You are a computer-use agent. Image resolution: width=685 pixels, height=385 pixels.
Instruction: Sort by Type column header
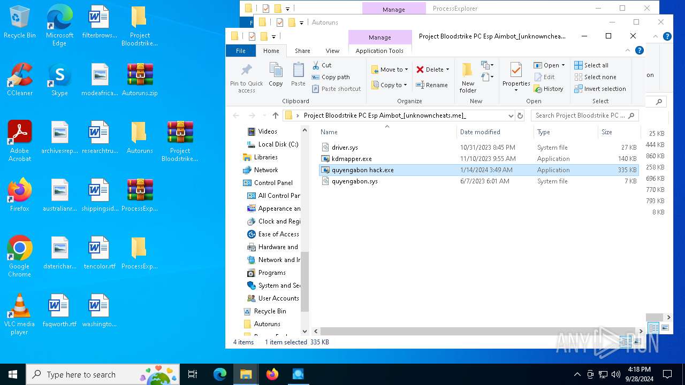click(x=565, y=132)
